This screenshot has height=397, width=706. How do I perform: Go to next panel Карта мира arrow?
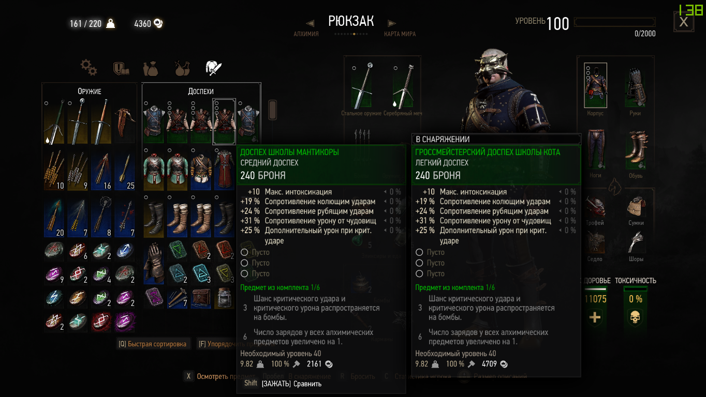(x=392, y=23)
